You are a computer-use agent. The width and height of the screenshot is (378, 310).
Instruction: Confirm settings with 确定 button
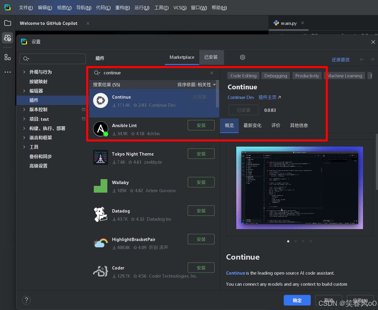297,300
